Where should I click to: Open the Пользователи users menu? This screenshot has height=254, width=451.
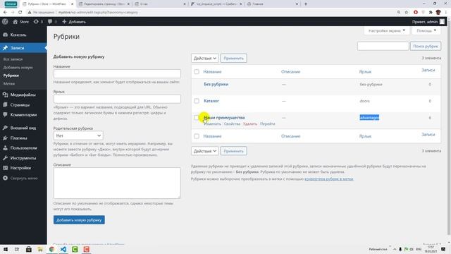[x=23, y=148]
